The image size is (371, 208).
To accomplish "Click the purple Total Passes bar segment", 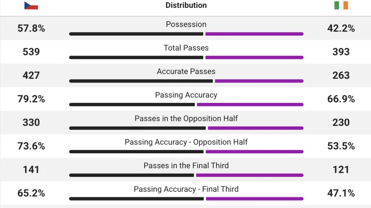I will pyautogui.click(x=254, y=57).
